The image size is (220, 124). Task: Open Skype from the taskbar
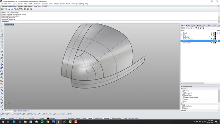[14, 122]
